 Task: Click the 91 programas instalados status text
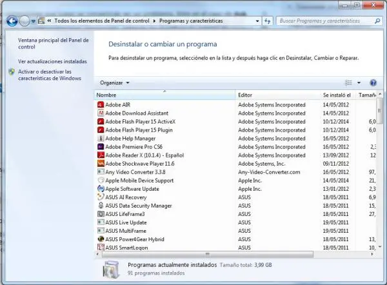[x=156, y=273]
